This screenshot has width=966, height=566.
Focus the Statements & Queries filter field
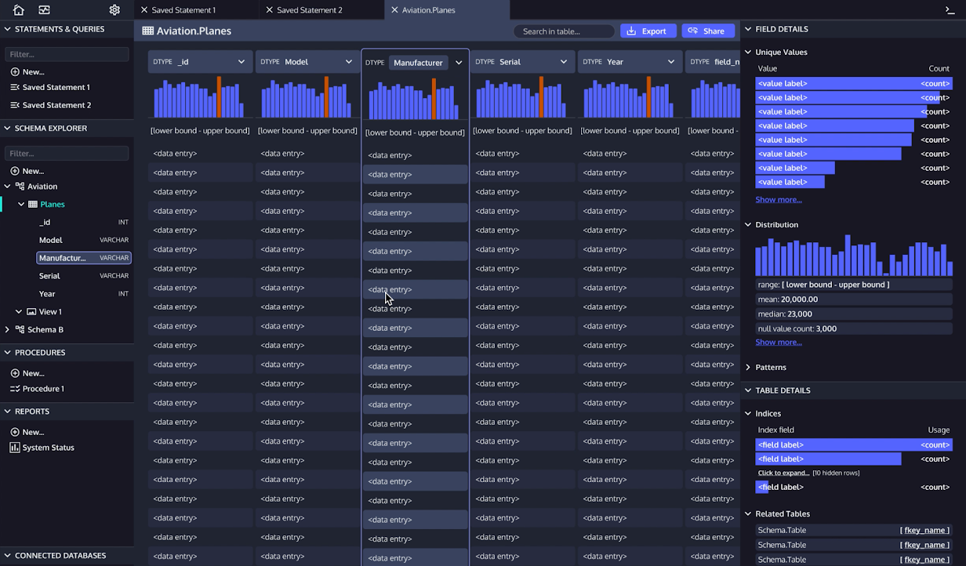pyautogui.click(x=67, y=55)
